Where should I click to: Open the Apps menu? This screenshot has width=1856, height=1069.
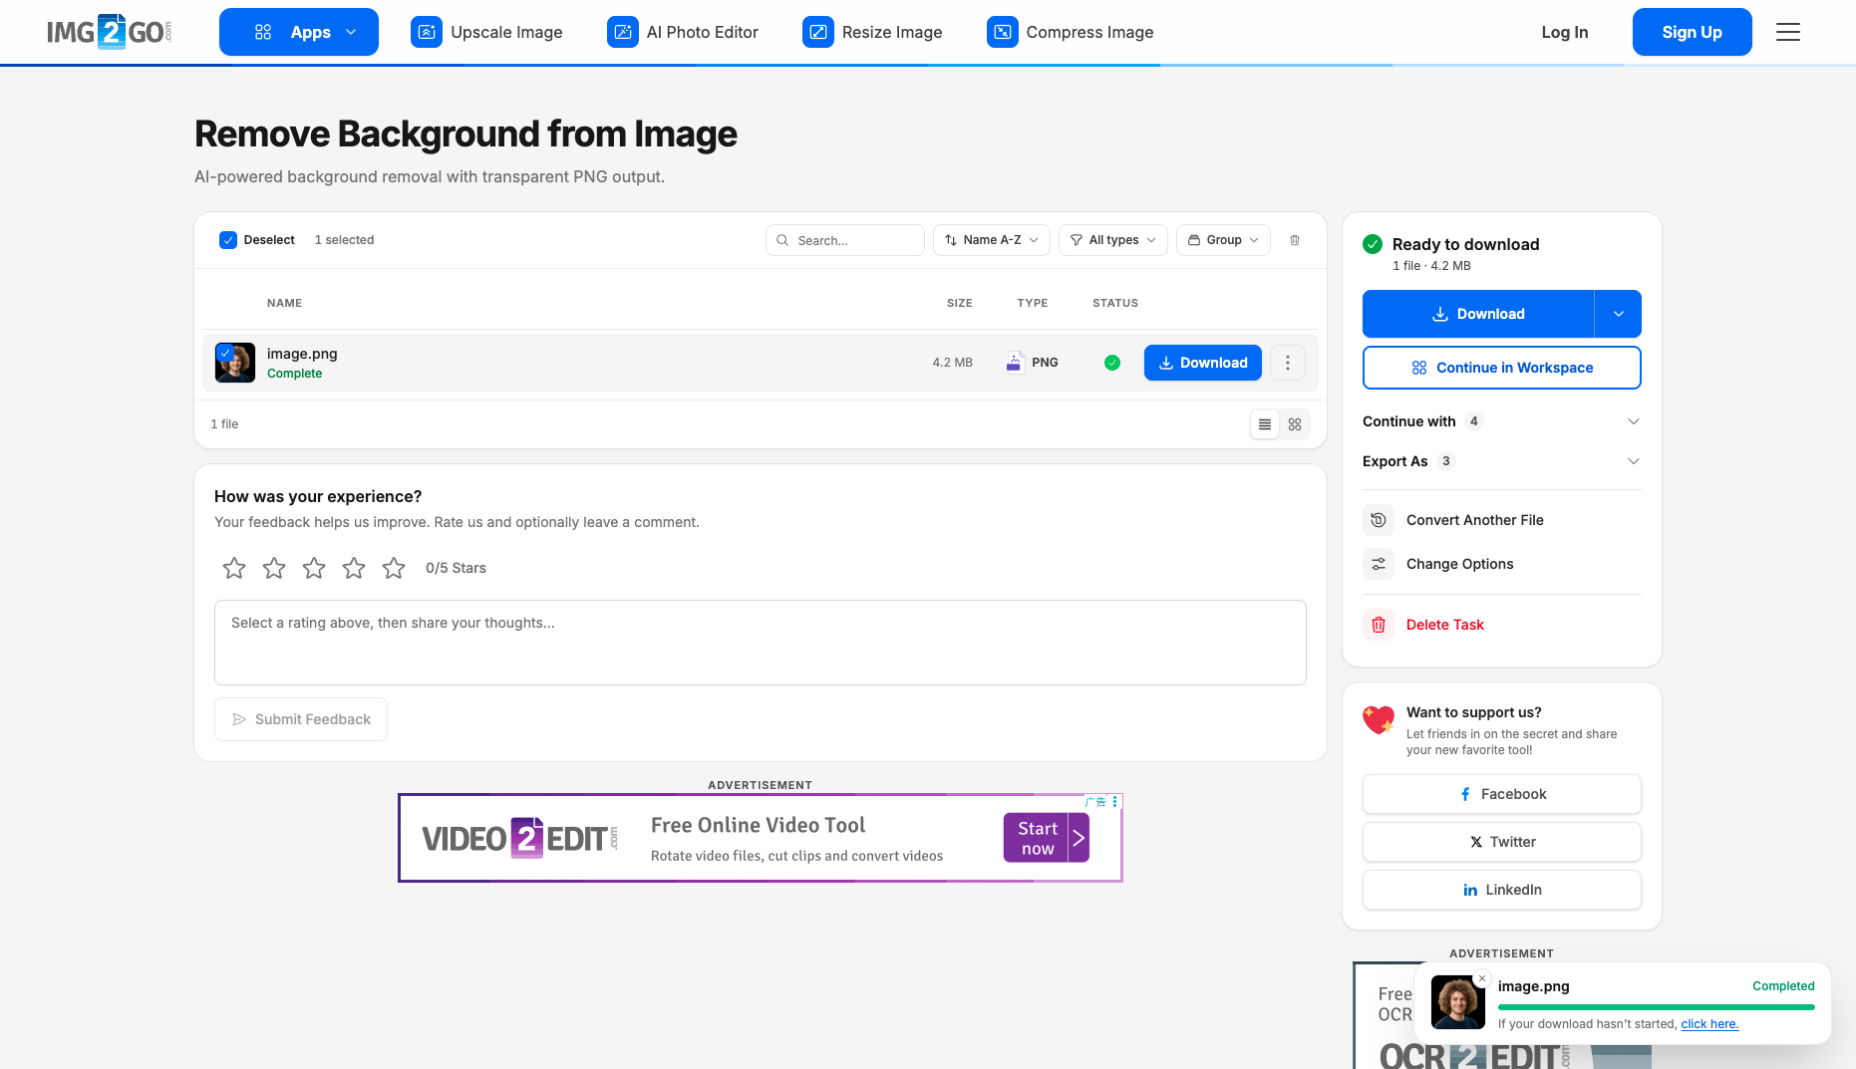pyautogui.click(x=299, y=32)
